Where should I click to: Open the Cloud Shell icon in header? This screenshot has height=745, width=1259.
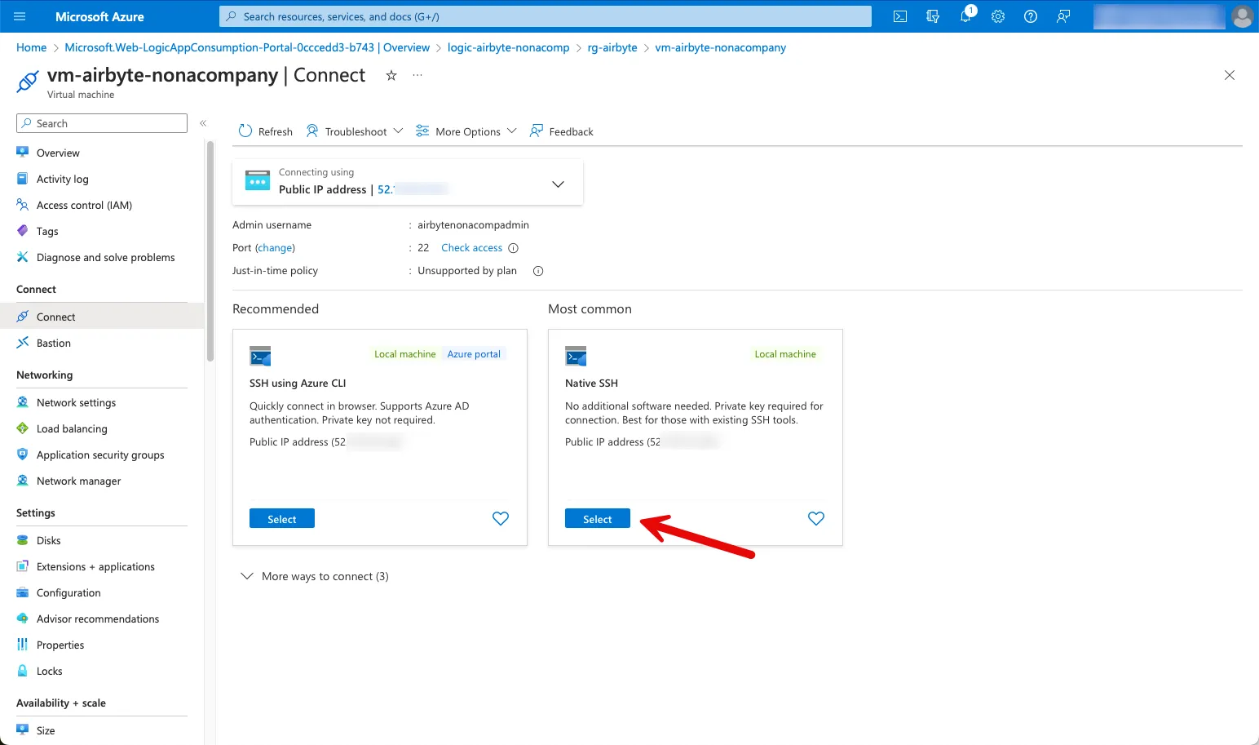coord(900,16)
